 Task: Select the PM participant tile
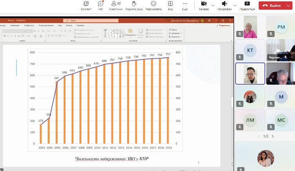coord(281,27)
